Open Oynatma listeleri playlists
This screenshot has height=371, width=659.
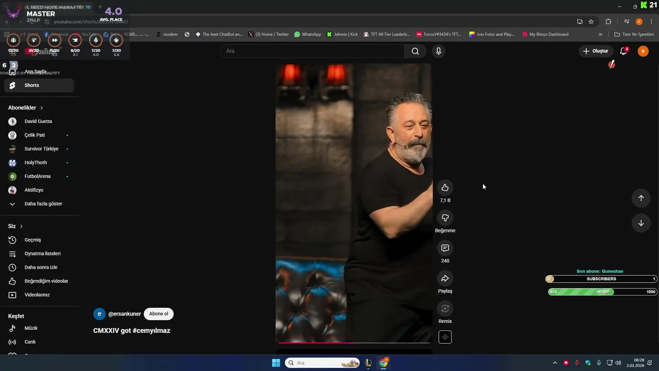(x=39, y=254)
